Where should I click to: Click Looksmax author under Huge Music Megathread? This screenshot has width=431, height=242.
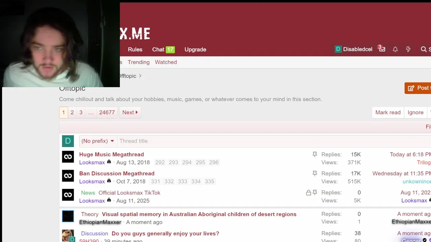(x=92, y=162)
